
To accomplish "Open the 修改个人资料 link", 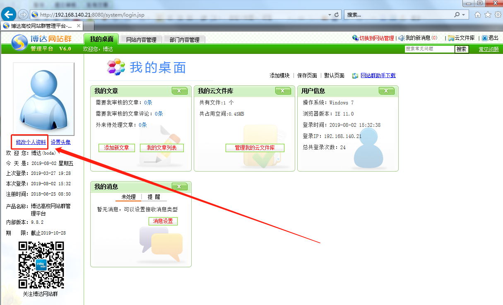I will 31,142.
